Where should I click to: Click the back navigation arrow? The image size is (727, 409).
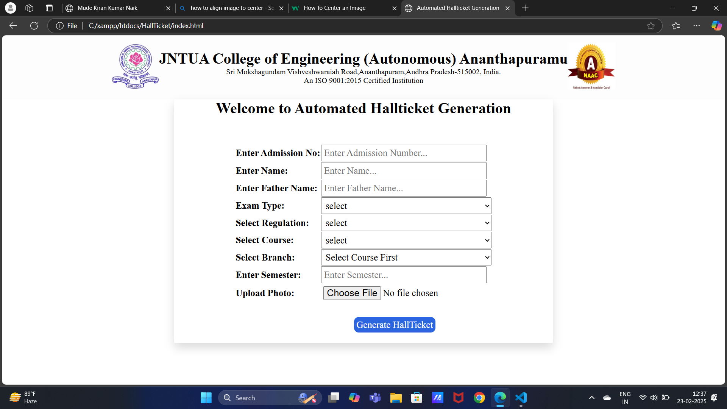click(13, 26)
